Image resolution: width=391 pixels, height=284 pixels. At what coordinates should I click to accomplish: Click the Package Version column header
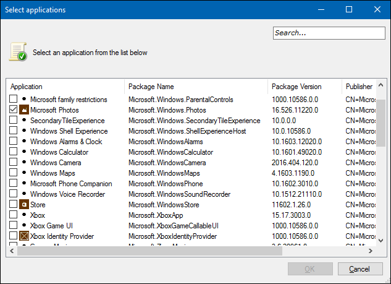coord(304,87)
